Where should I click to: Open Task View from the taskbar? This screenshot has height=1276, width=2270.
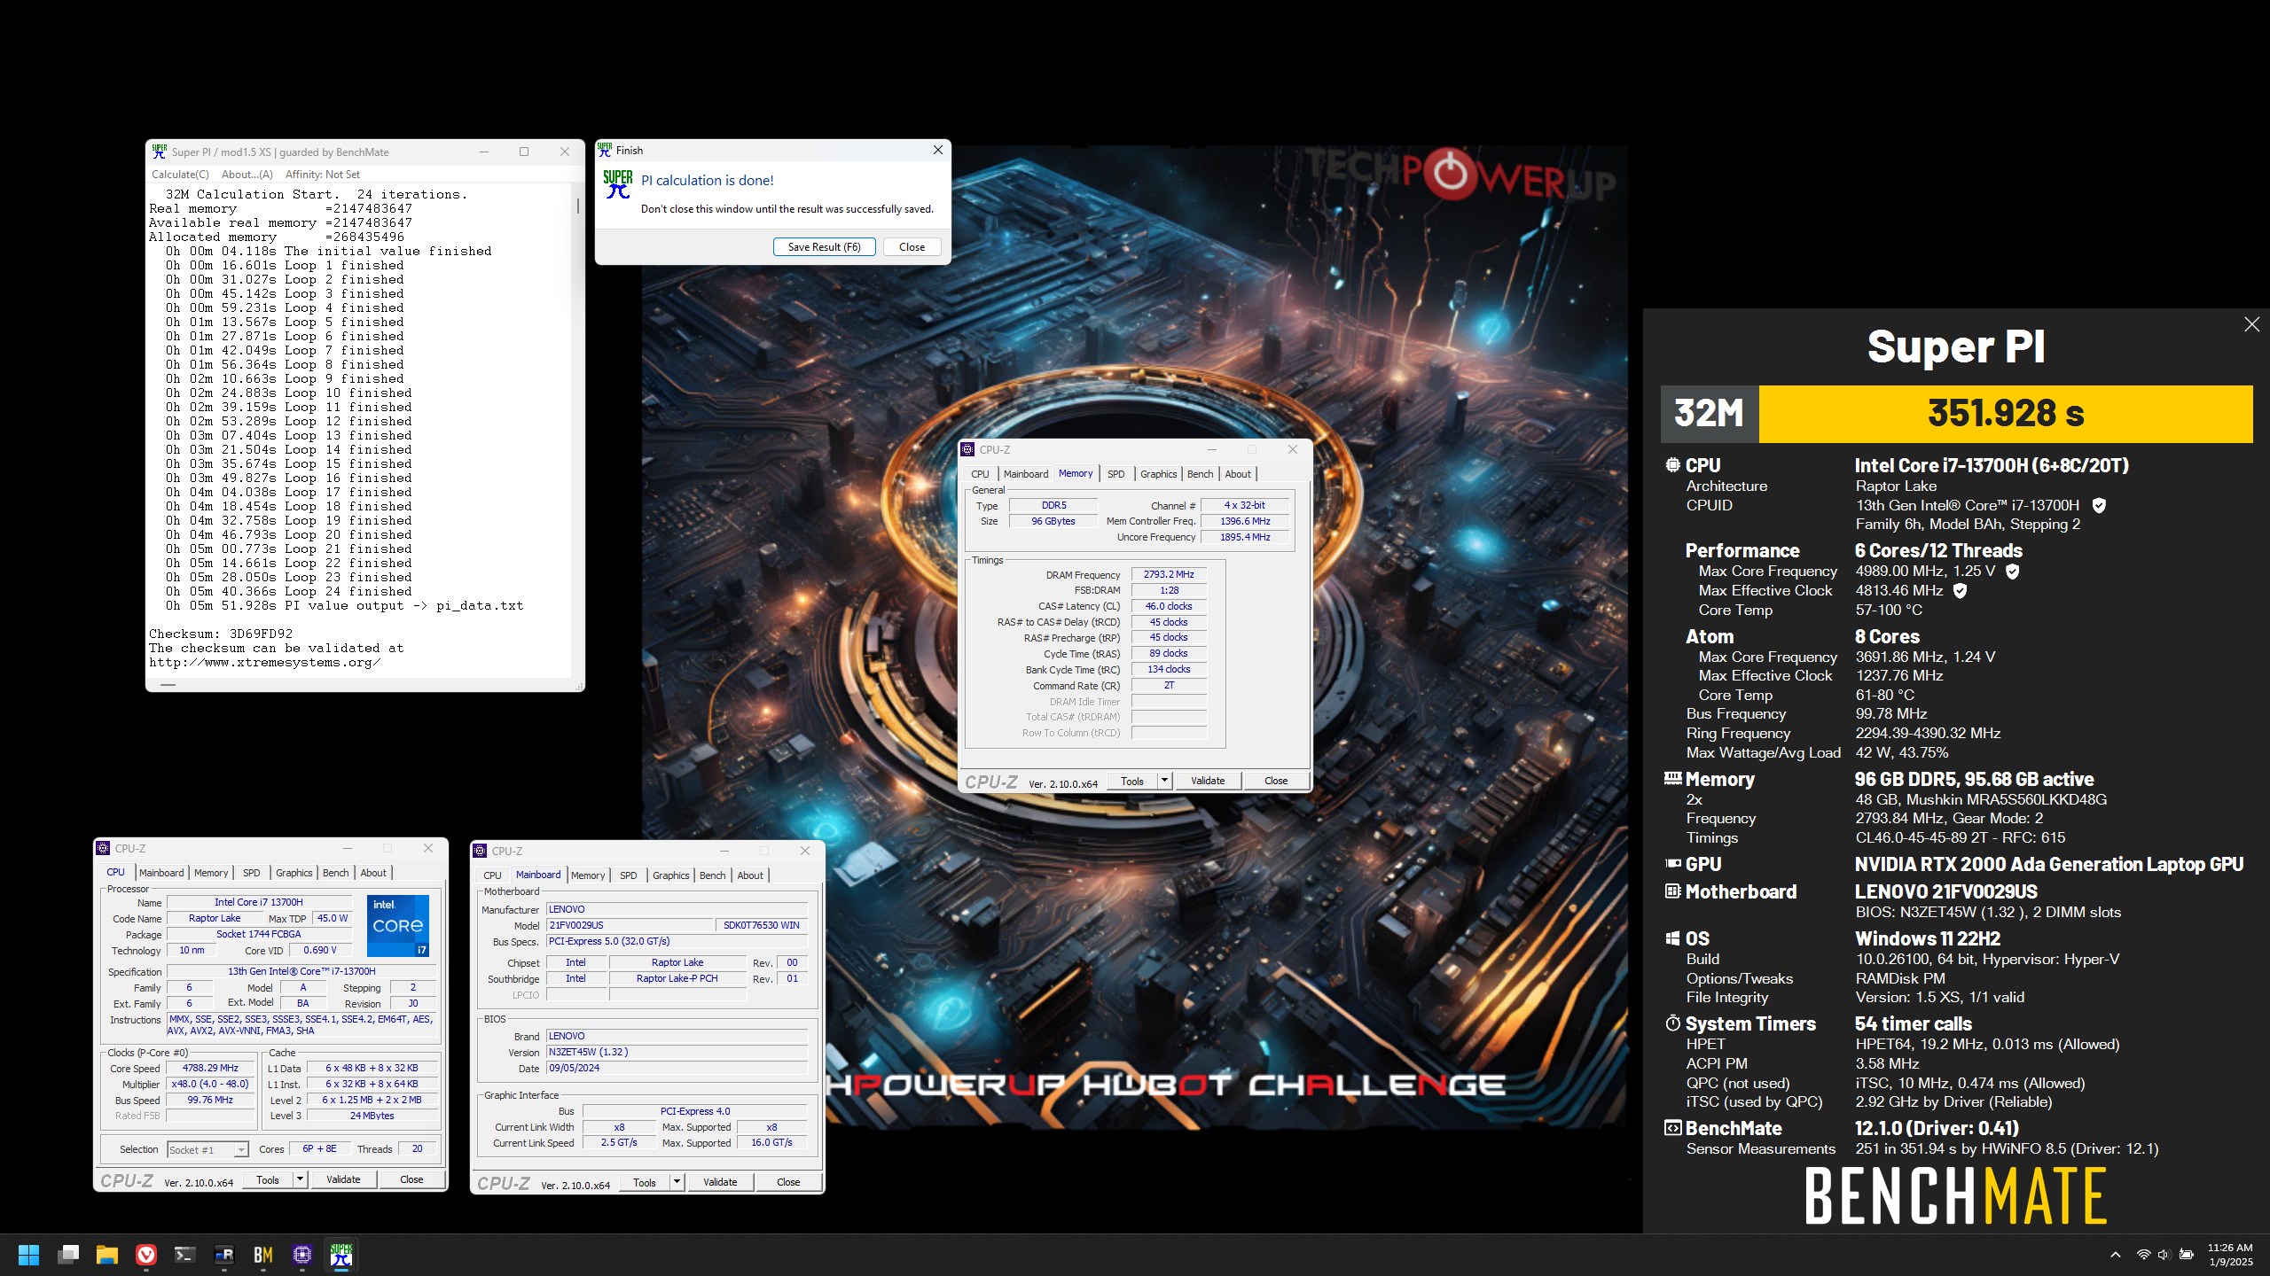(x=68, y=1255)
